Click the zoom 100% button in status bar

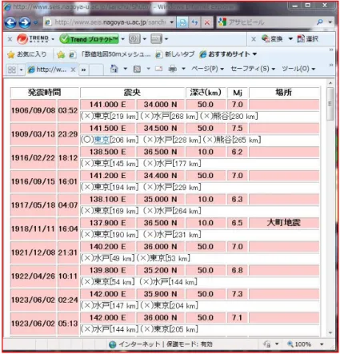coord(299,344)
